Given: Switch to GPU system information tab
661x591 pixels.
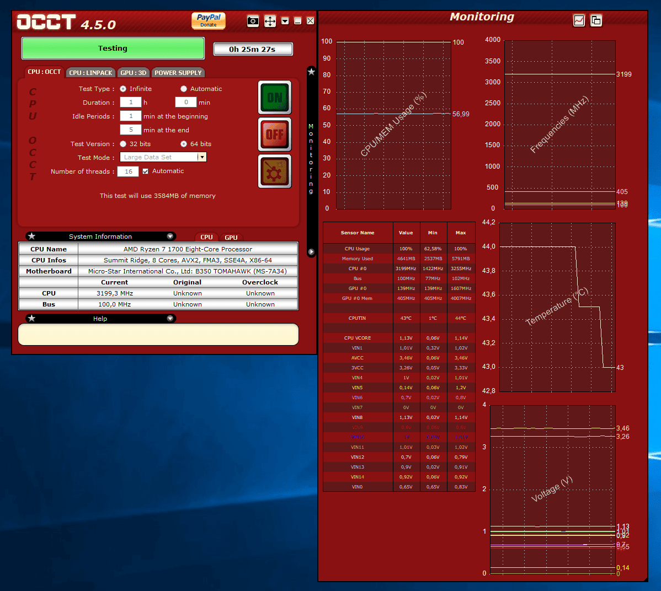Looking at the screenshot, I should pyautogui.click(x=231, y=238).
